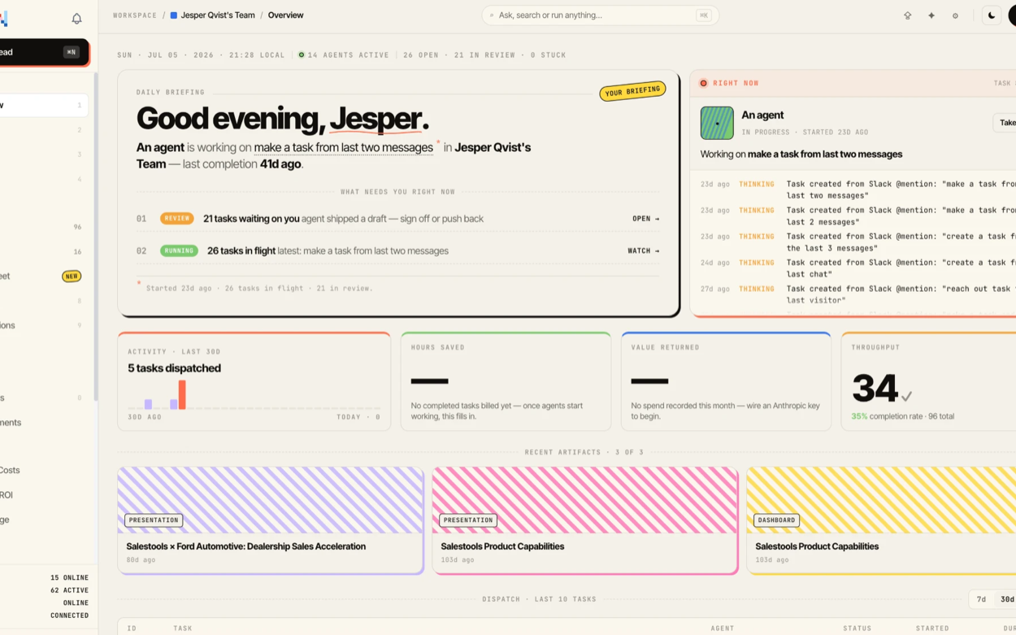Open Jesper Qvist's Team breadcrumb

(218, 15)
